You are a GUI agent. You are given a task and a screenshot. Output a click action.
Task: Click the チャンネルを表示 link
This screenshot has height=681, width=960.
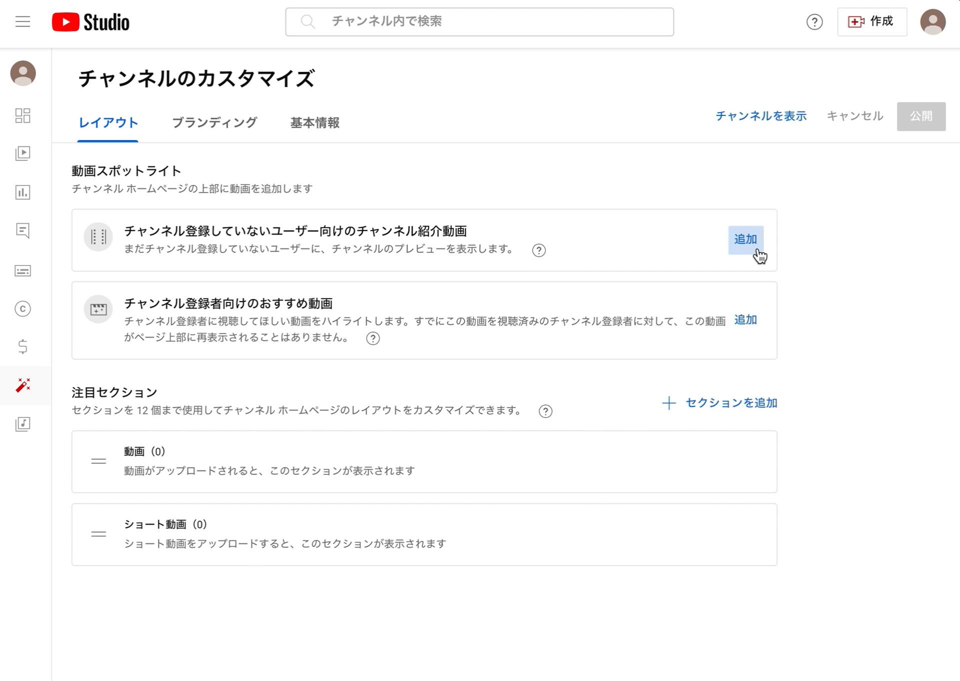760,116
